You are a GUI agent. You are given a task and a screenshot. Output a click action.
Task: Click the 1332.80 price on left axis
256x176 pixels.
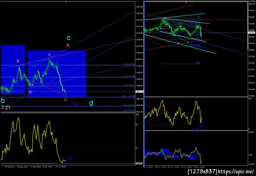coord(140,13)
